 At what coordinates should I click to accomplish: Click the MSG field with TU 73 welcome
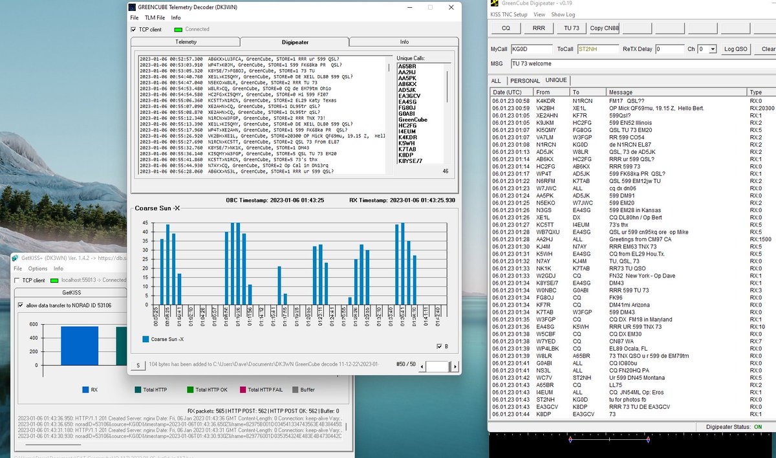pyautogui.click(x=643, y=63)
